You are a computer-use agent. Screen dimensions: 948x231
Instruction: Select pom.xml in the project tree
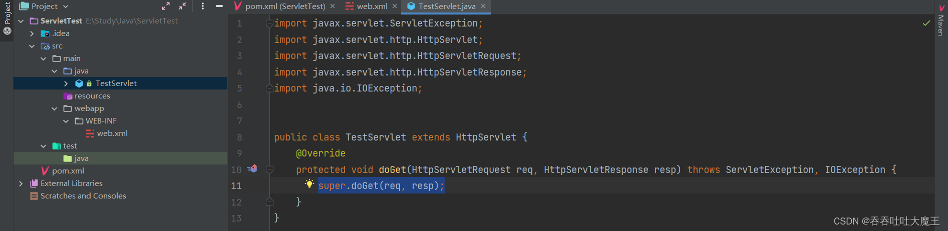pyautogui.click(x=68, y=171)
